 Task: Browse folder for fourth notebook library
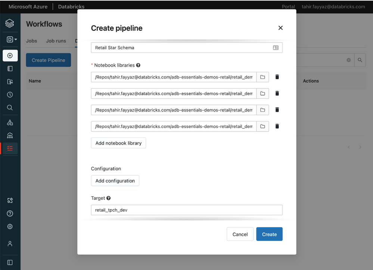click(x=262, y=126)
